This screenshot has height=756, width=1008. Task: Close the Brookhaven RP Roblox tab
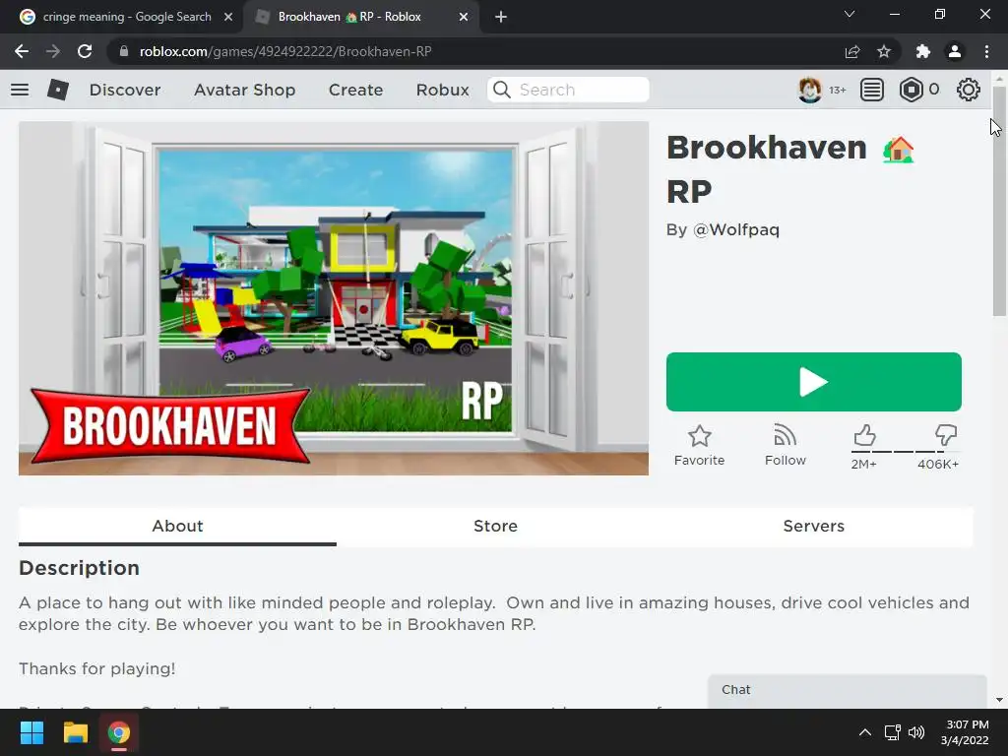[x=464, y=17]
